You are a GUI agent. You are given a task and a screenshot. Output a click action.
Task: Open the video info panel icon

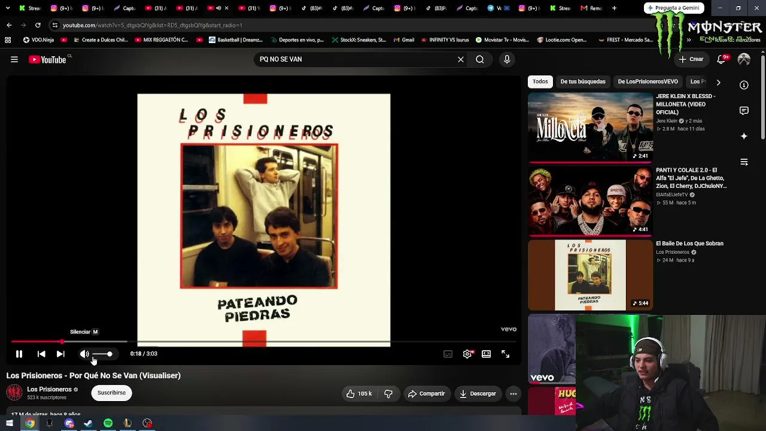(x=744, y=85)
